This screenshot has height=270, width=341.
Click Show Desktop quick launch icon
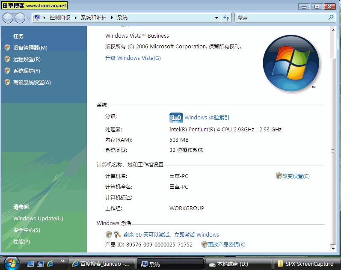[30, 264]
